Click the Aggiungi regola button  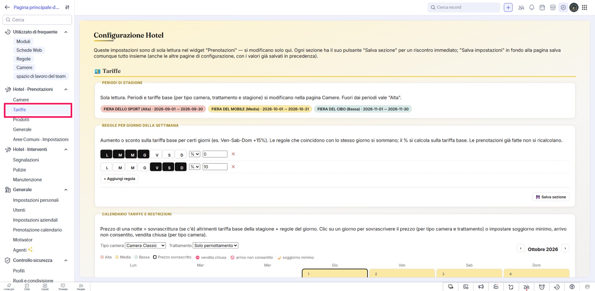119,179
